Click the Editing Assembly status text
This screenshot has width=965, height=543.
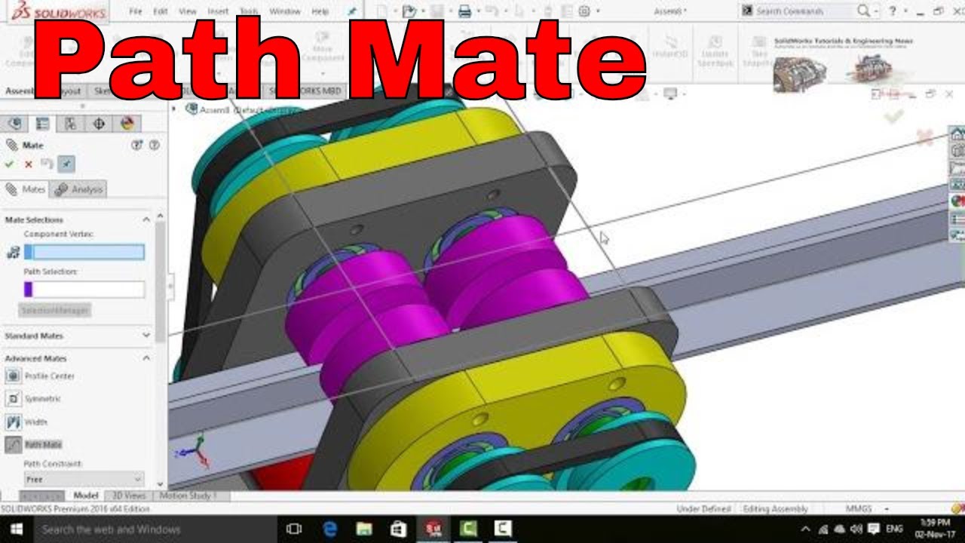click(775, 509)
